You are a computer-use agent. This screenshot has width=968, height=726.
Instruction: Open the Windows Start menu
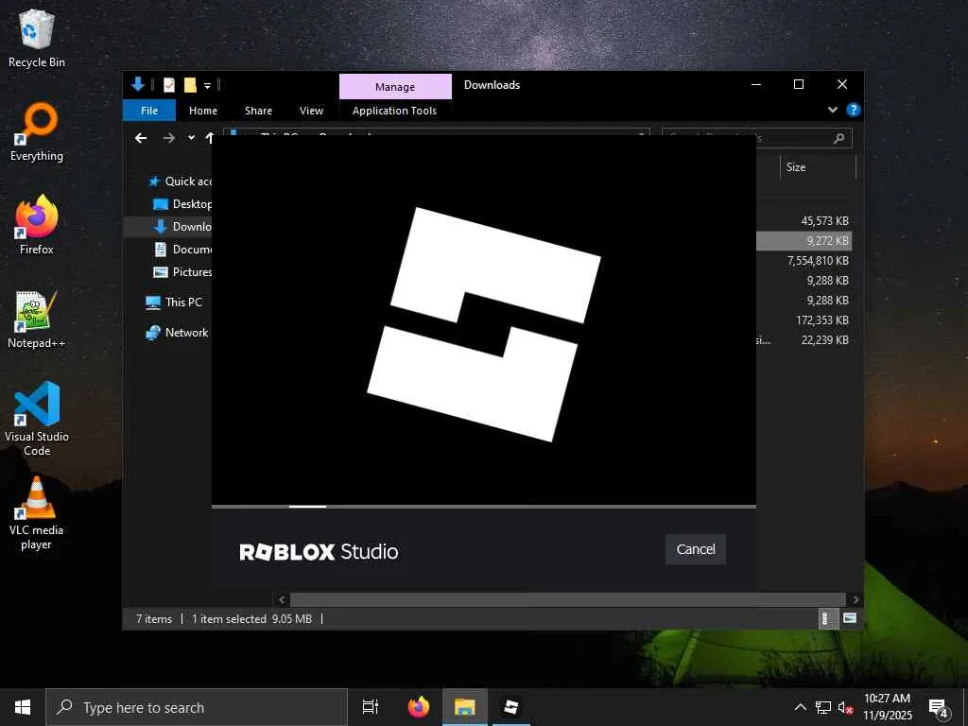tap(23, 707)
